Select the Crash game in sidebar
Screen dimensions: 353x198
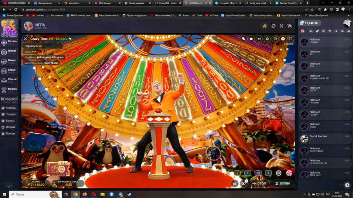pyautogui.click(x=10, y=72)
